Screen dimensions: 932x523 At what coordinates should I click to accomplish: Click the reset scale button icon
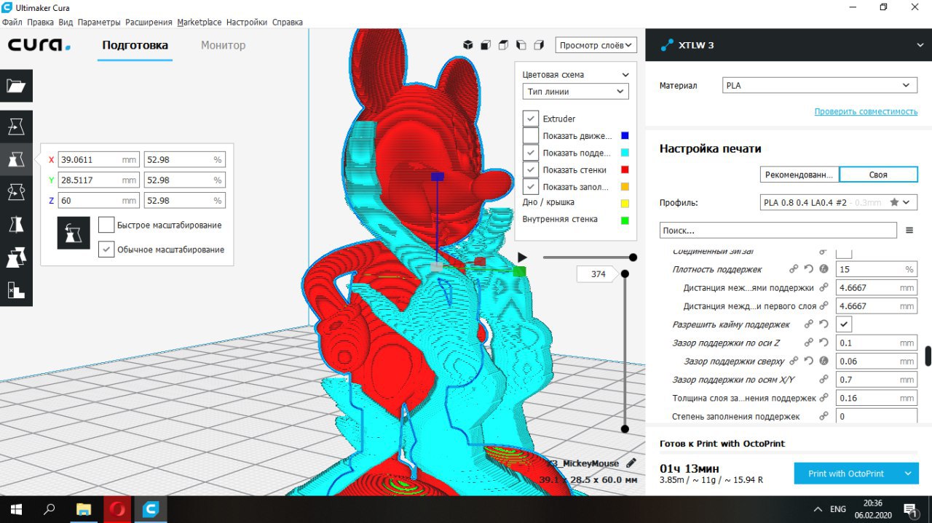click(74, 233)
